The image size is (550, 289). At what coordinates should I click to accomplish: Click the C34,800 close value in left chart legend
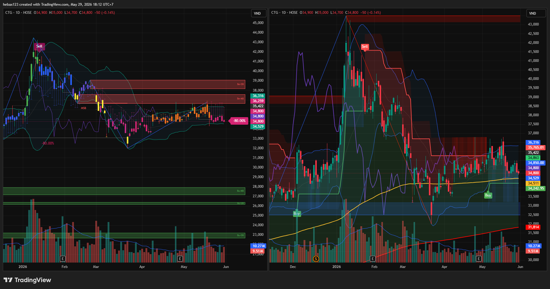[x=86, y=13]
